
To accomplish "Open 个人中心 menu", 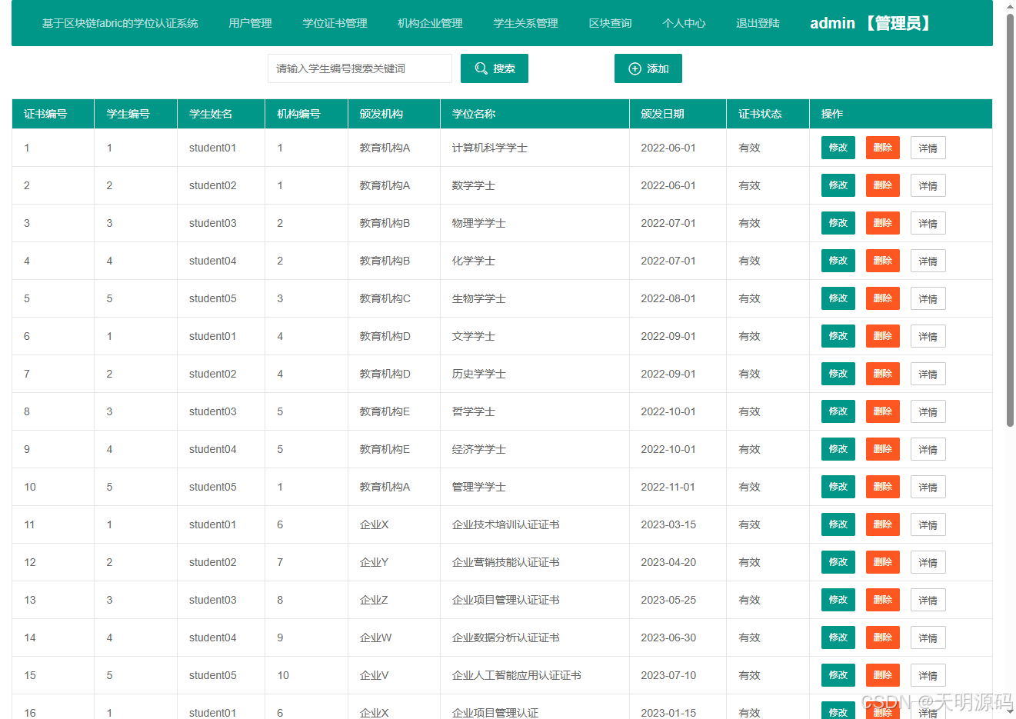I will tap(684, 23).
